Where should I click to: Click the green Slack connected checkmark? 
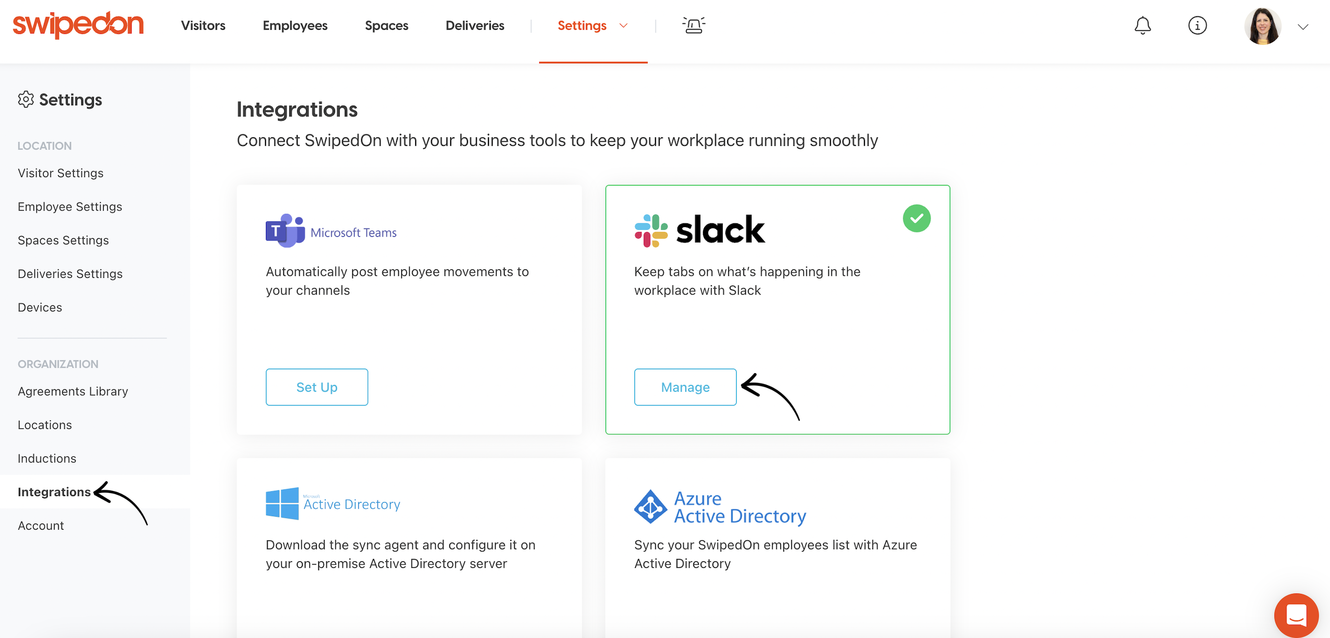916,219
